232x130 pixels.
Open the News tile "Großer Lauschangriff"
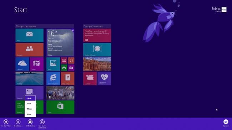point(97,35)
